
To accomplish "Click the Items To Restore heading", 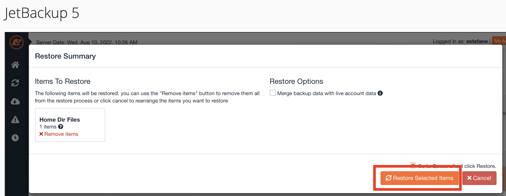I will tap(63, 81).
